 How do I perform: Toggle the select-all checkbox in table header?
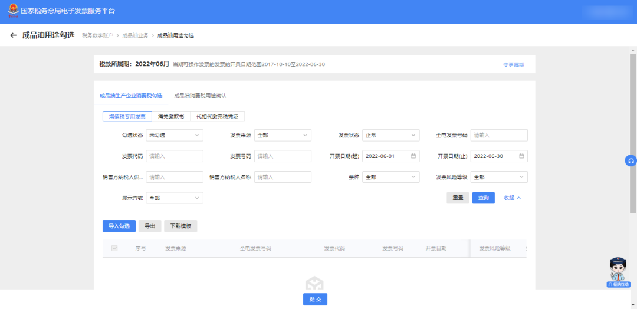(x=114, y=248)
